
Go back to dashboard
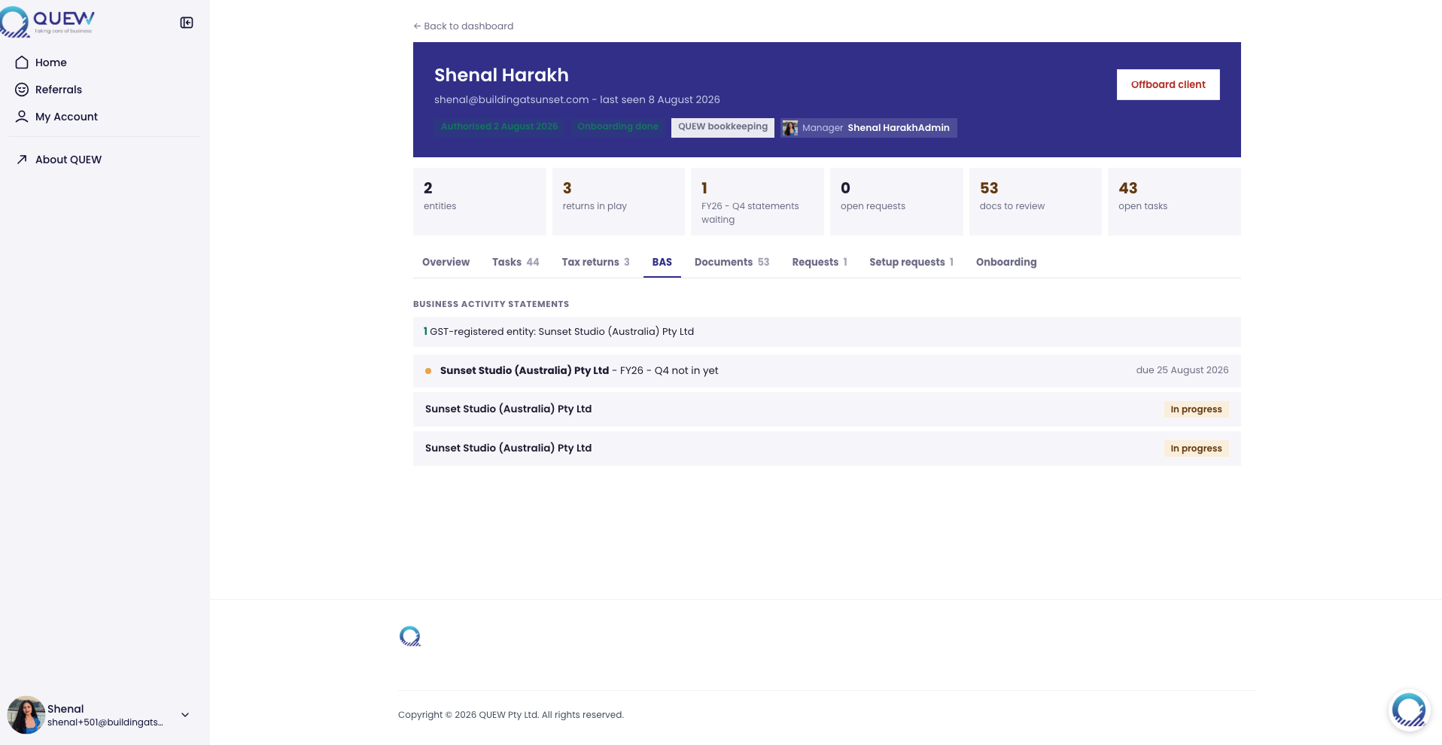point(464,26)
